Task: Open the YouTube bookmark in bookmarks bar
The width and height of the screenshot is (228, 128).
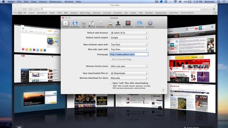Action: point(107,13)
